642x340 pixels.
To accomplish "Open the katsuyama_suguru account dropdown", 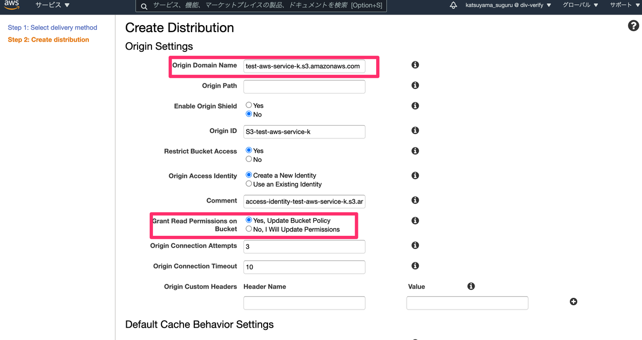I will 508,5.
